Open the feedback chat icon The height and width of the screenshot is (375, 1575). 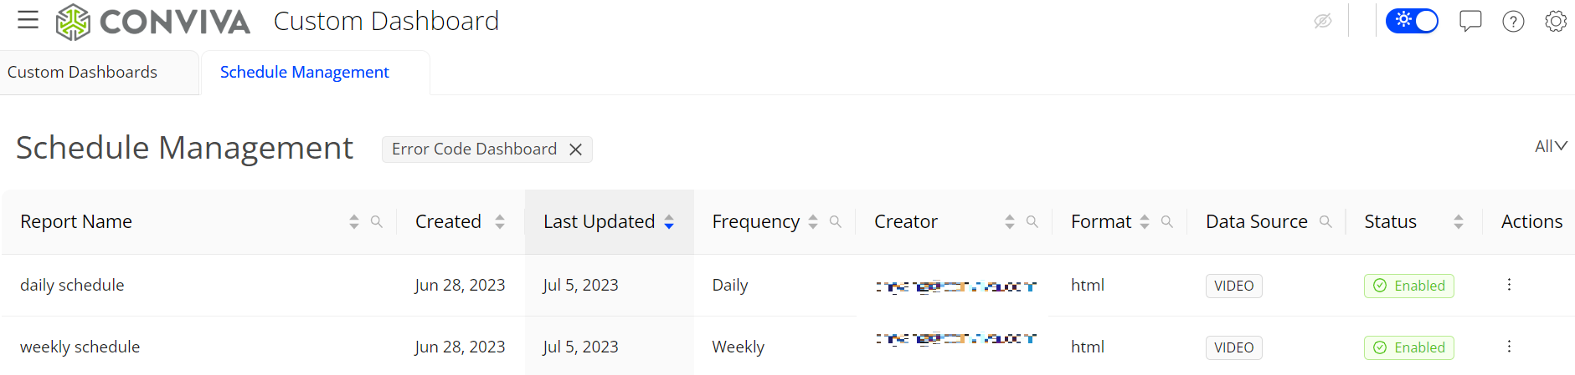point(1470,21)
